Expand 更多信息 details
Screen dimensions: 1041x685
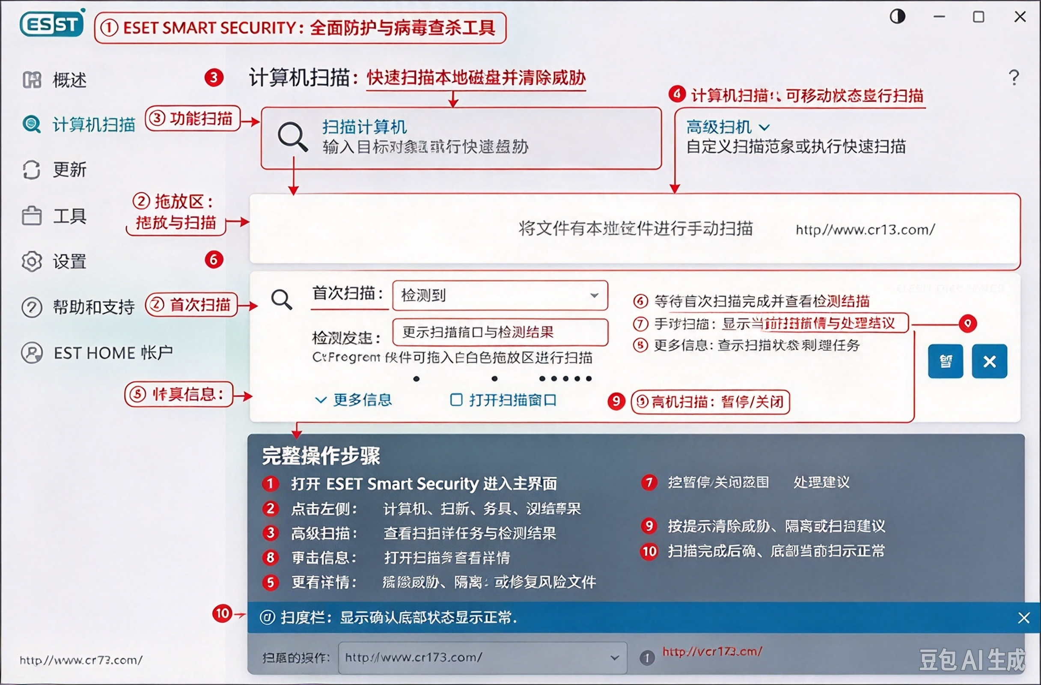coord(354,400)
